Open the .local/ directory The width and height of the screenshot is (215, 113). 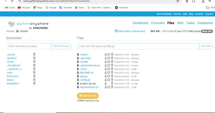point(10,62)
